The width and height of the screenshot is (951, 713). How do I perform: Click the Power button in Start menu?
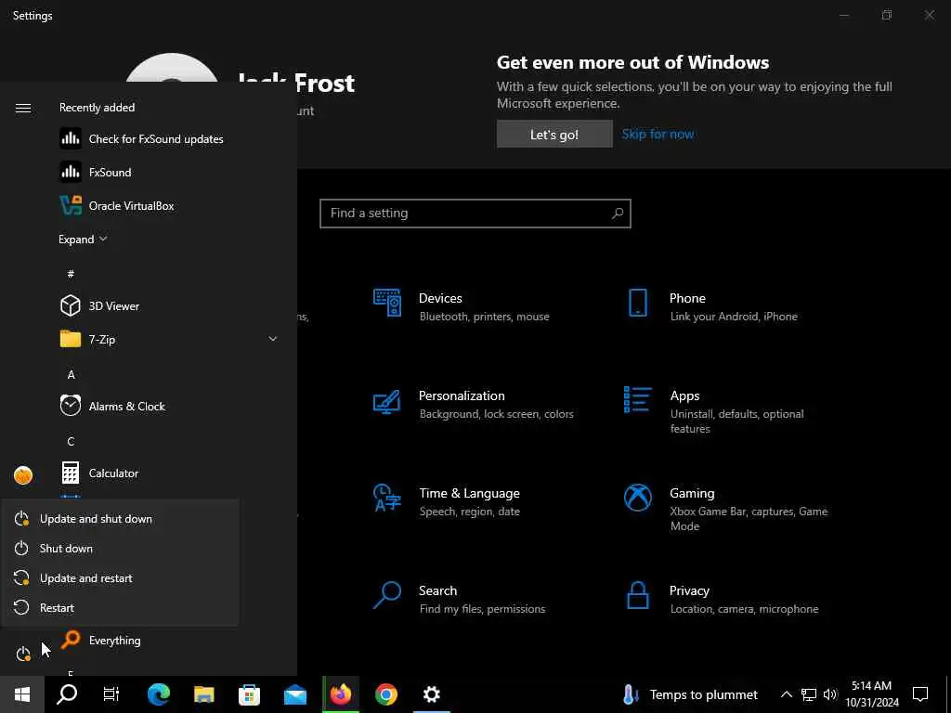pyautogui.click(x=23, y=654)
